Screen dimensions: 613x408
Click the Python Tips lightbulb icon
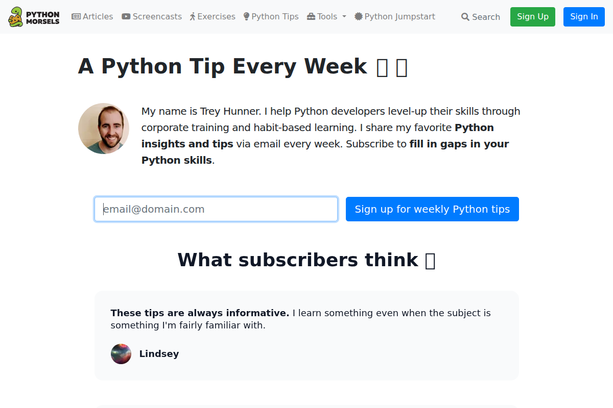(x=247, y=16)
